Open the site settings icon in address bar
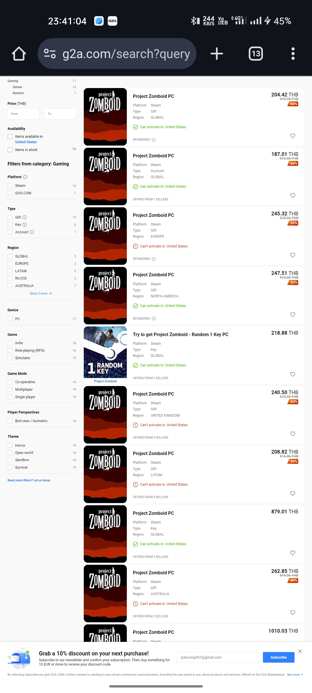 click(x=50, y=54)
